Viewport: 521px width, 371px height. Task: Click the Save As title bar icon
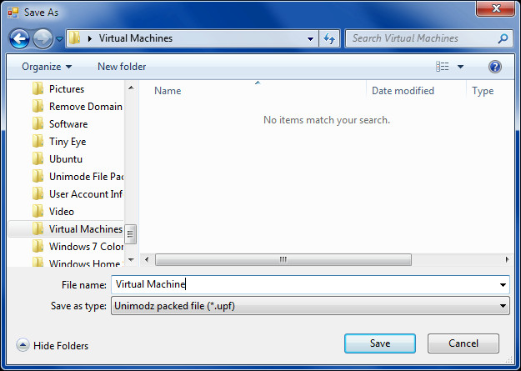click(13, 13)
